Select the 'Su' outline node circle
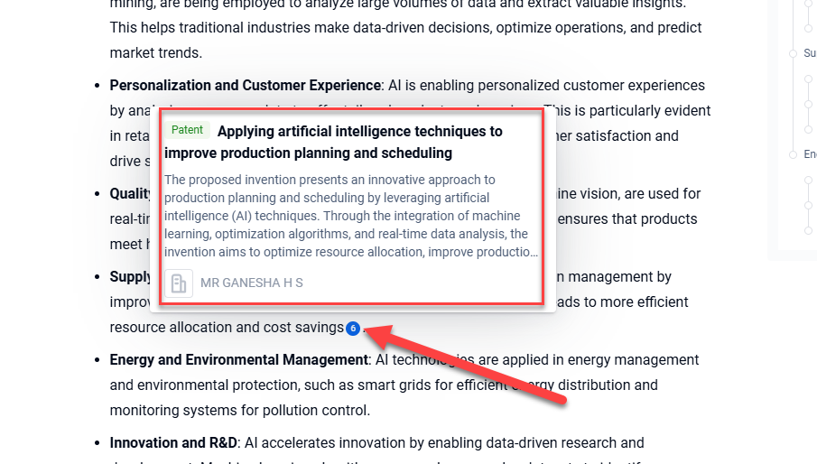 pyautogui.click(x=793, y=53)
